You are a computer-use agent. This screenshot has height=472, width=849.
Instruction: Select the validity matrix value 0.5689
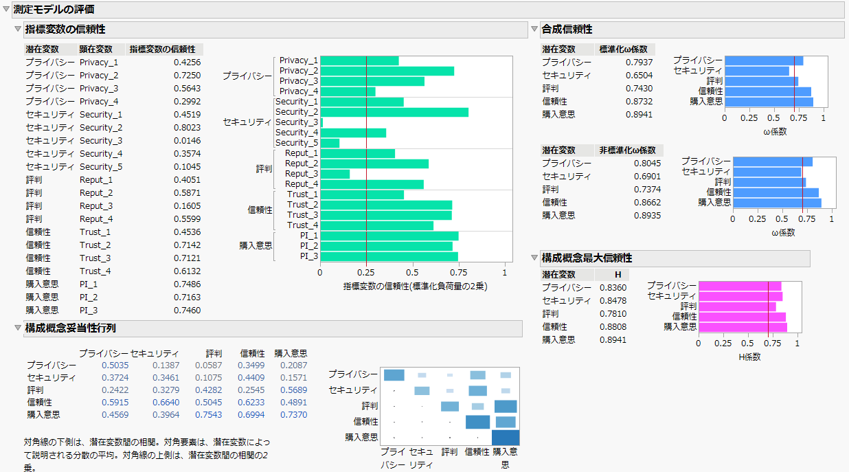(293, 390)
